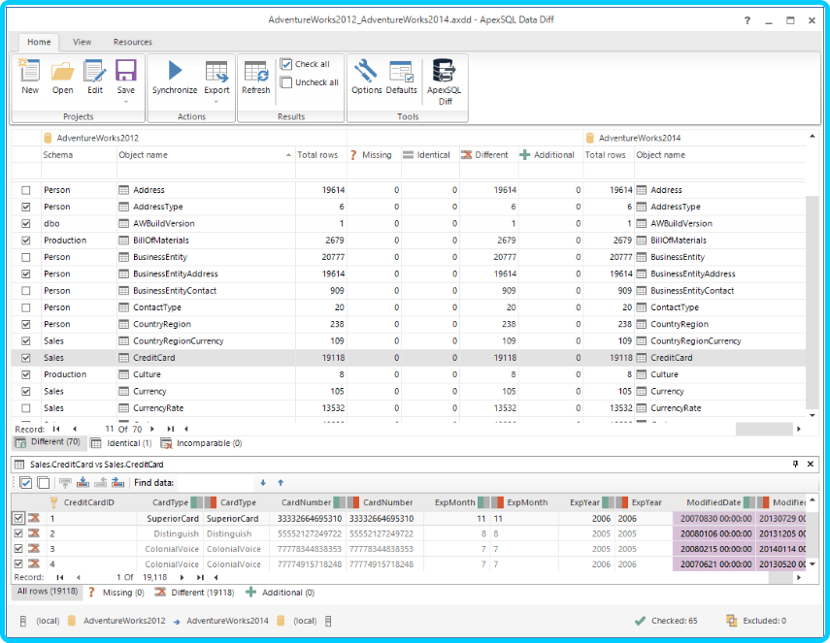Go to first record in object list navigator
Screen dimensions: 830x643
pos(56,429)
